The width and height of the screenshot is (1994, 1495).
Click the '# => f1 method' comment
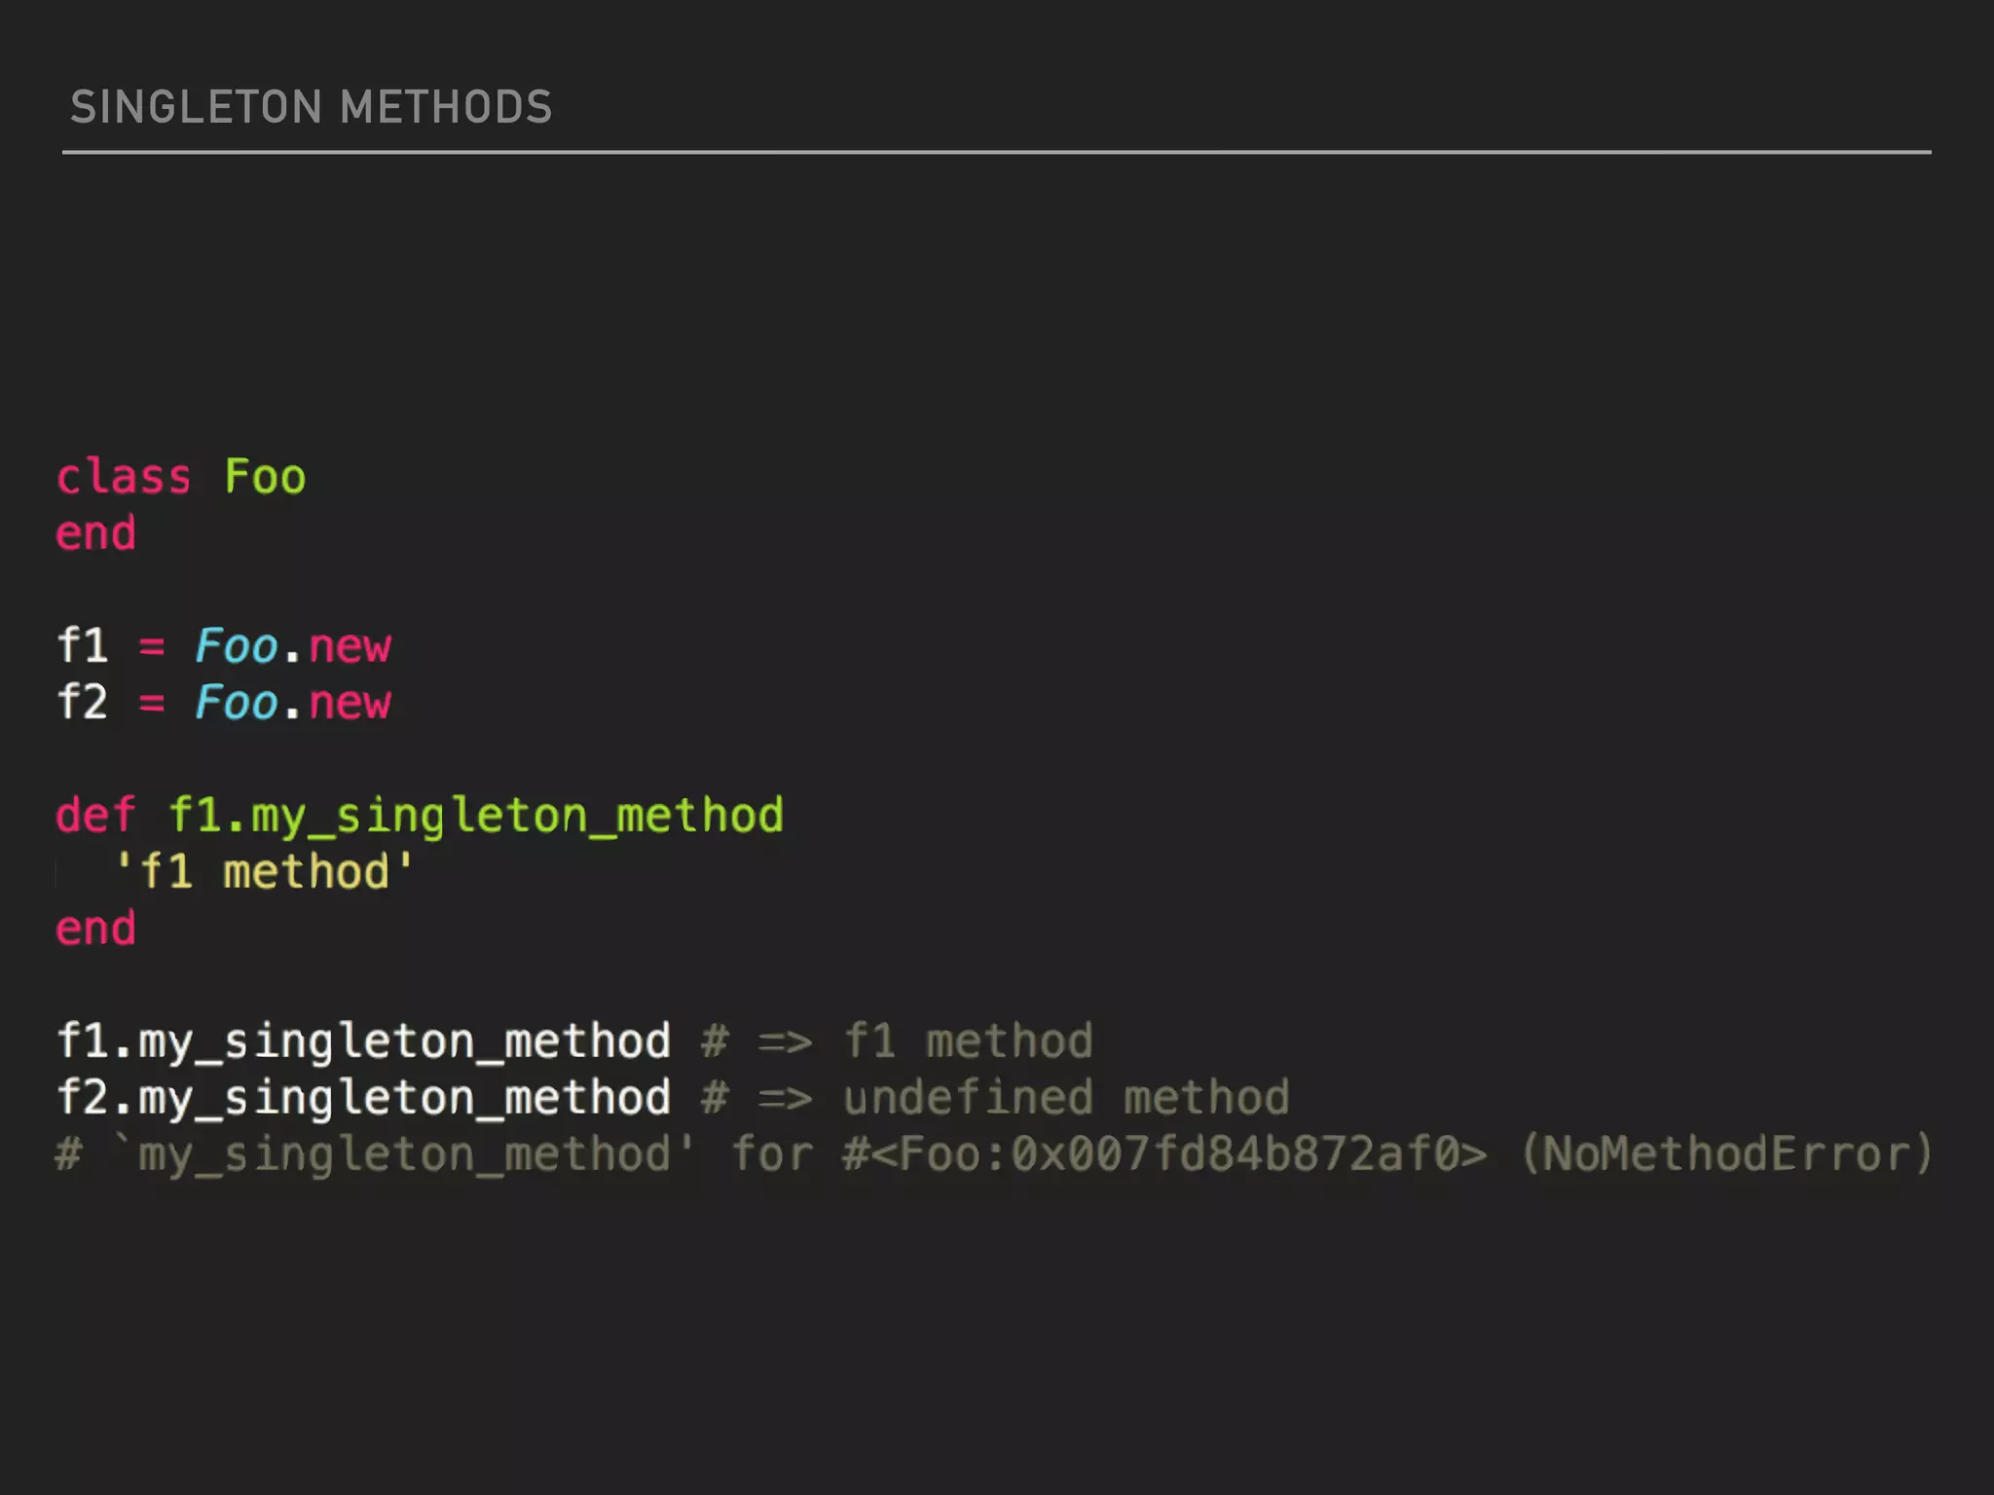tap(897, 1042)
